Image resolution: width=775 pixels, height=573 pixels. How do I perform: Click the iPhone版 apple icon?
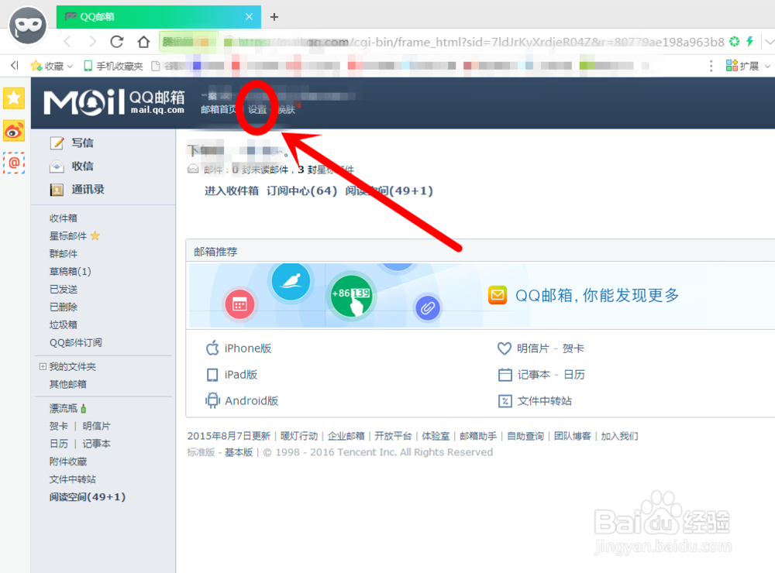[x=212, y=348]
